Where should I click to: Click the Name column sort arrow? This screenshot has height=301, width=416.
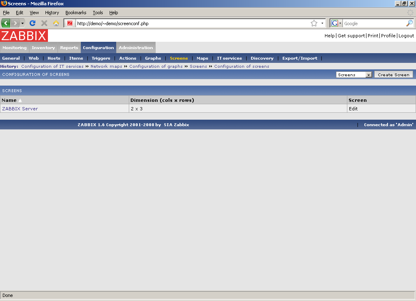[20, 100]
